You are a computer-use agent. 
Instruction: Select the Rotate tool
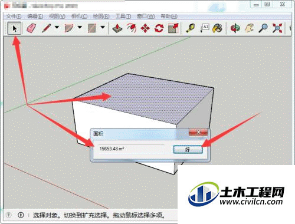[159, 28]
